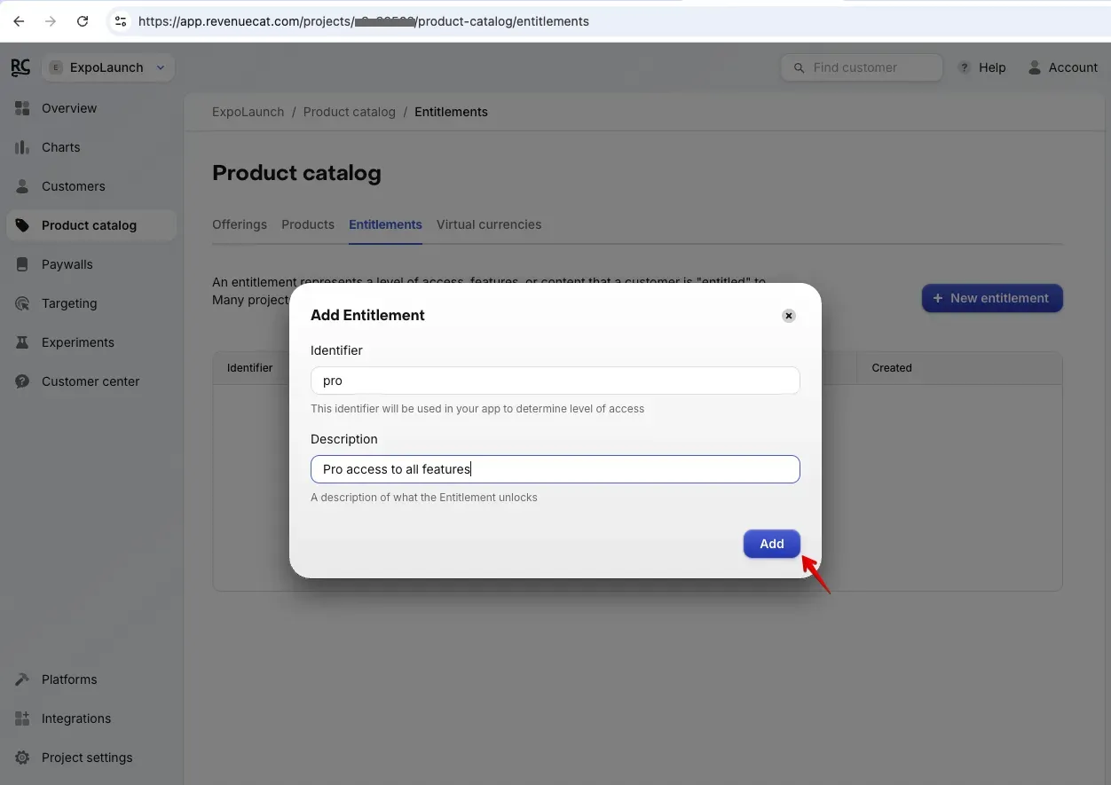Click the Product catalog tag icon

point(22,225)
